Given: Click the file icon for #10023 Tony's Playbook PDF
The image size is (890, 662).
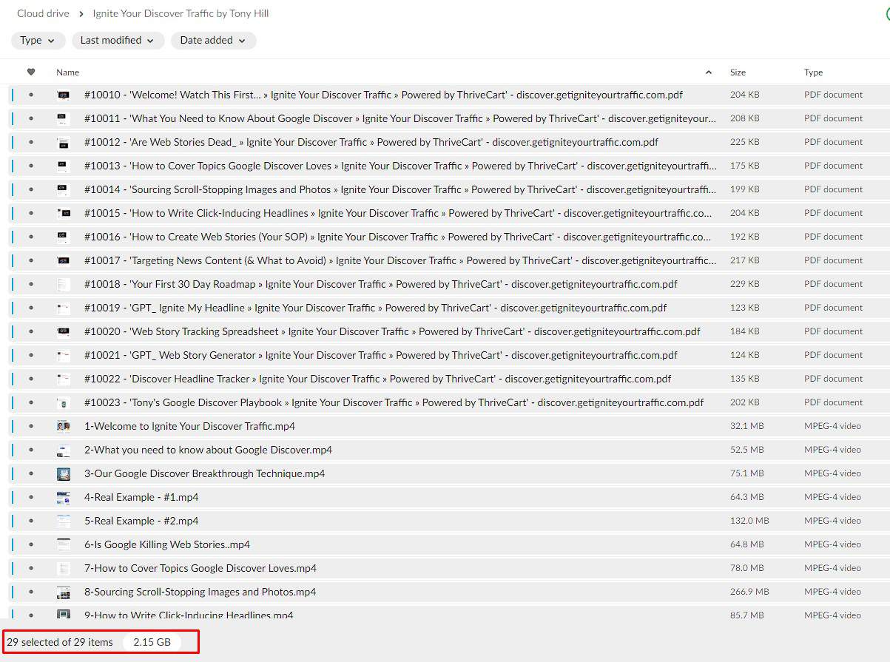Looking at the screenshot, I should tap(64, 402).
